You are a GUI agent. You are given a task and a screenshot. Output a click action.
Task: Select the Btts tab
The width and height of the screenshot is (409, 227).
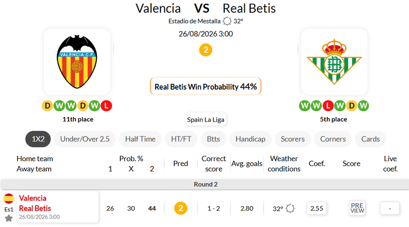(213, 139)
